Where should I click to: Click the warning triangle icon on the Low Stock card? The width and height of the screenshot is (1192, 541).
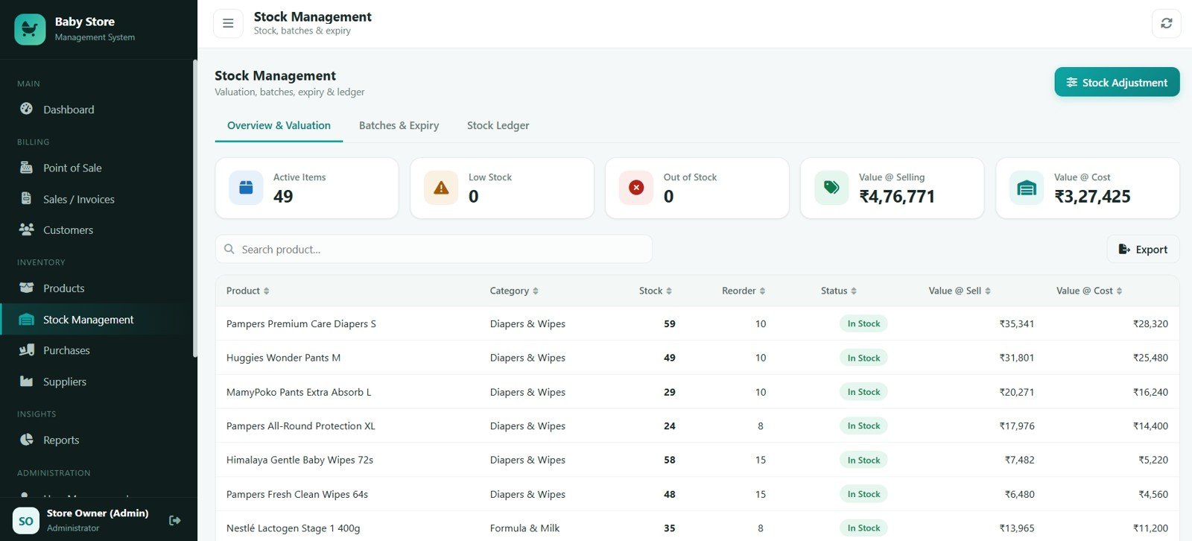(x=441, y=188)
